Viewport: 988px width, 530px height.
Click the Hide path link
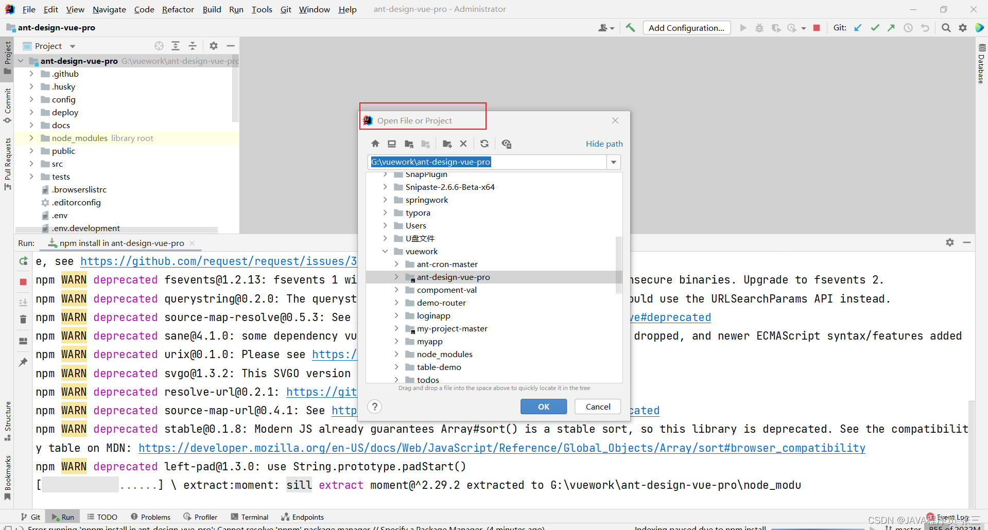point(604,144)
